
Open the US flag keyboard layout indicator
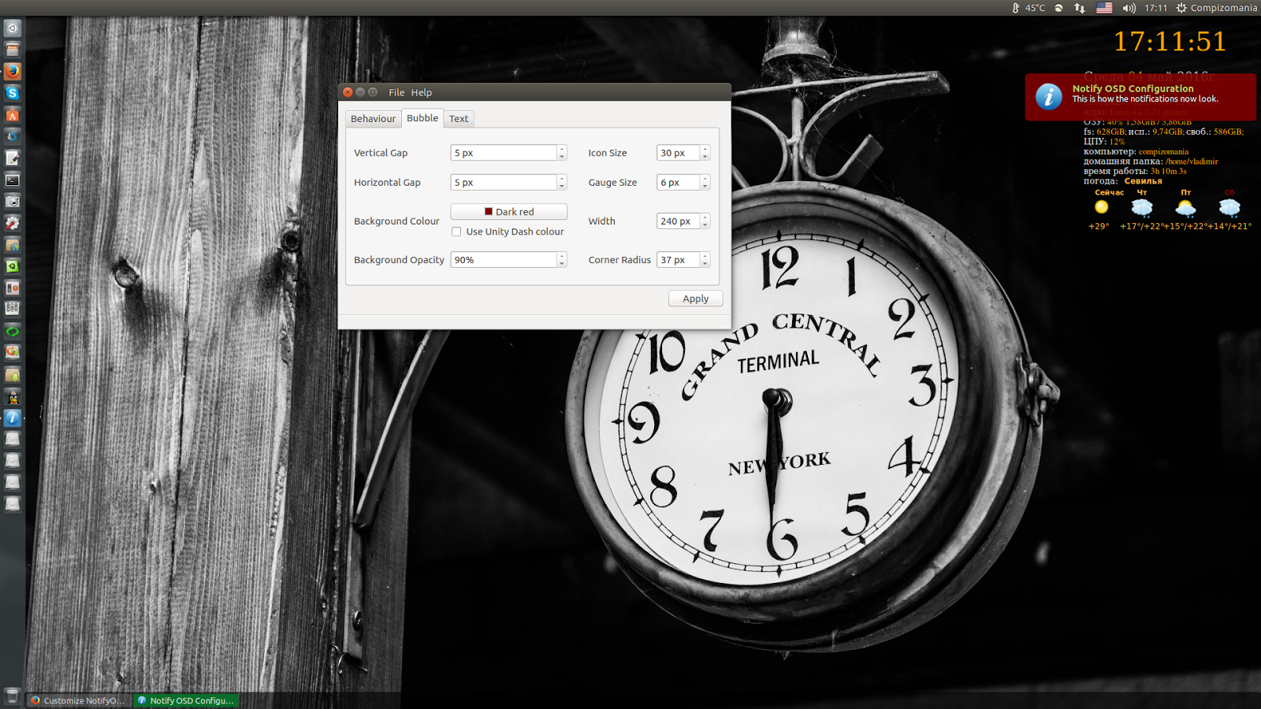pyautogui.click(x=1104, y=8)
